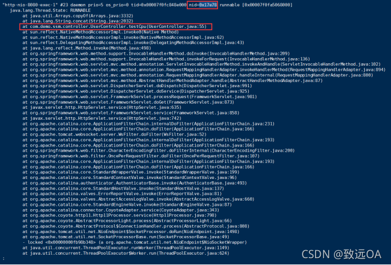The height and width of the screenshot is (265, 391).
Task: Click StandardHostValve.invoke line
Action: coord(123,189)
